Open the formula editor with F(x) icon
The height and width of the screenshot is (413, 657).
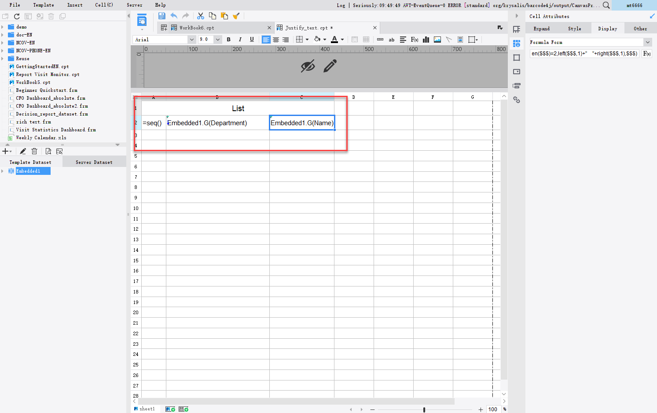[414, 40]
